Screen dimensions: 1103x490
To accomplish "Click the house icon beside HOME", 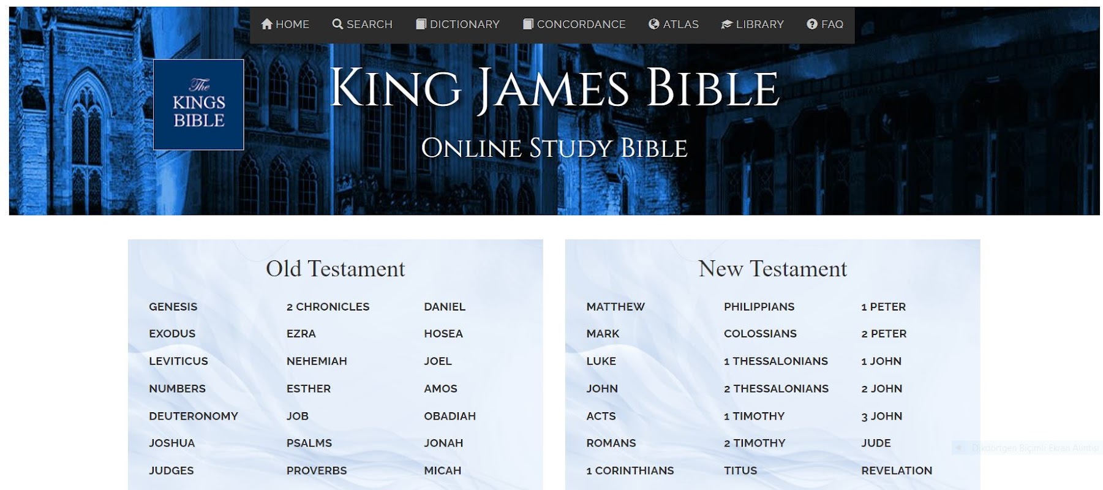I will coord(266,24).
